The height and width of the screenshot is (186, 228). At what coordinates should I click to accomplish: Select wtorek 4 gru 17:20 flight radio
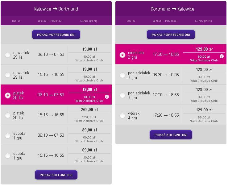coord(122,116)
